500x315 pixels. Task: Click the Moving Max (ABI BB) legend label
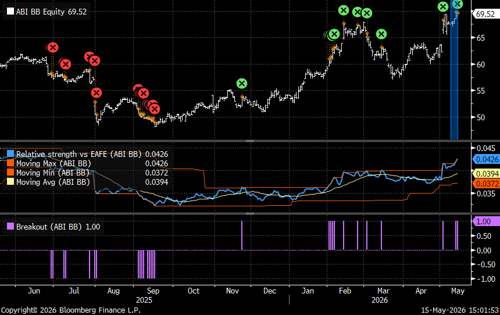pyautogui.click(x=53, y=163)
